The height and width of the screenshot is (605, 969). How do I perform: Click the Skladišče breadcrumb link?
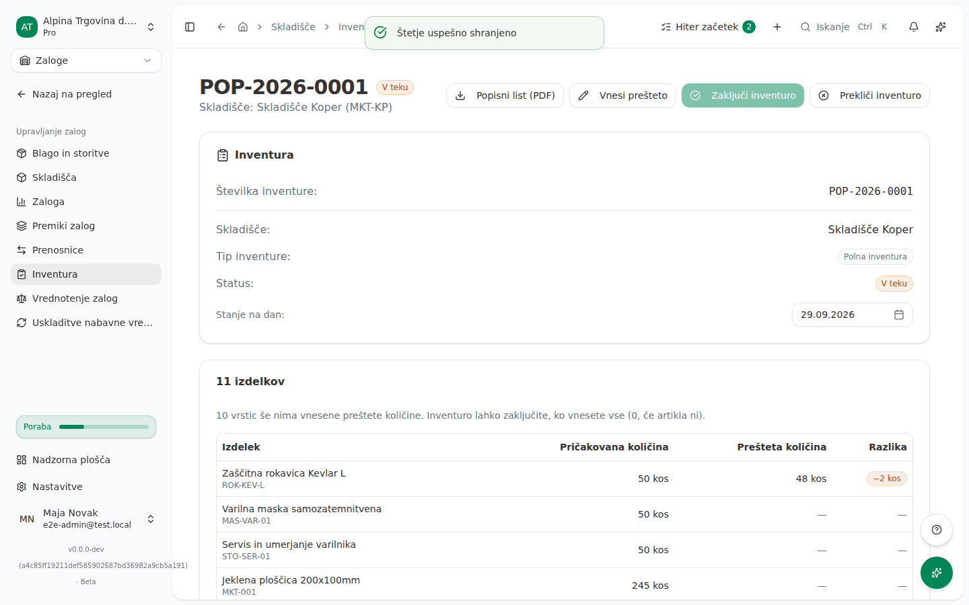point(293,27)
